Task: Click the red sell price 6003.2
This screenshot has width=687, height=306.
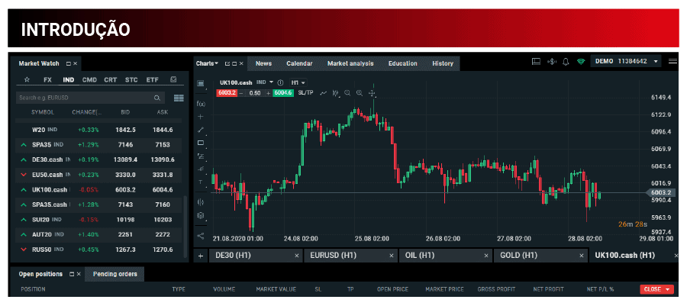Action: click(x=227, y=93)
